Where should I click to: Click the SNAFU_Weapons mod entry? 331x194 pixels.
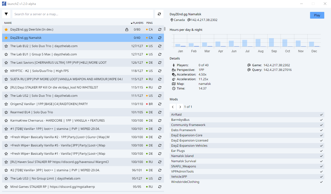pyautogui.click(x=247, y=166)
